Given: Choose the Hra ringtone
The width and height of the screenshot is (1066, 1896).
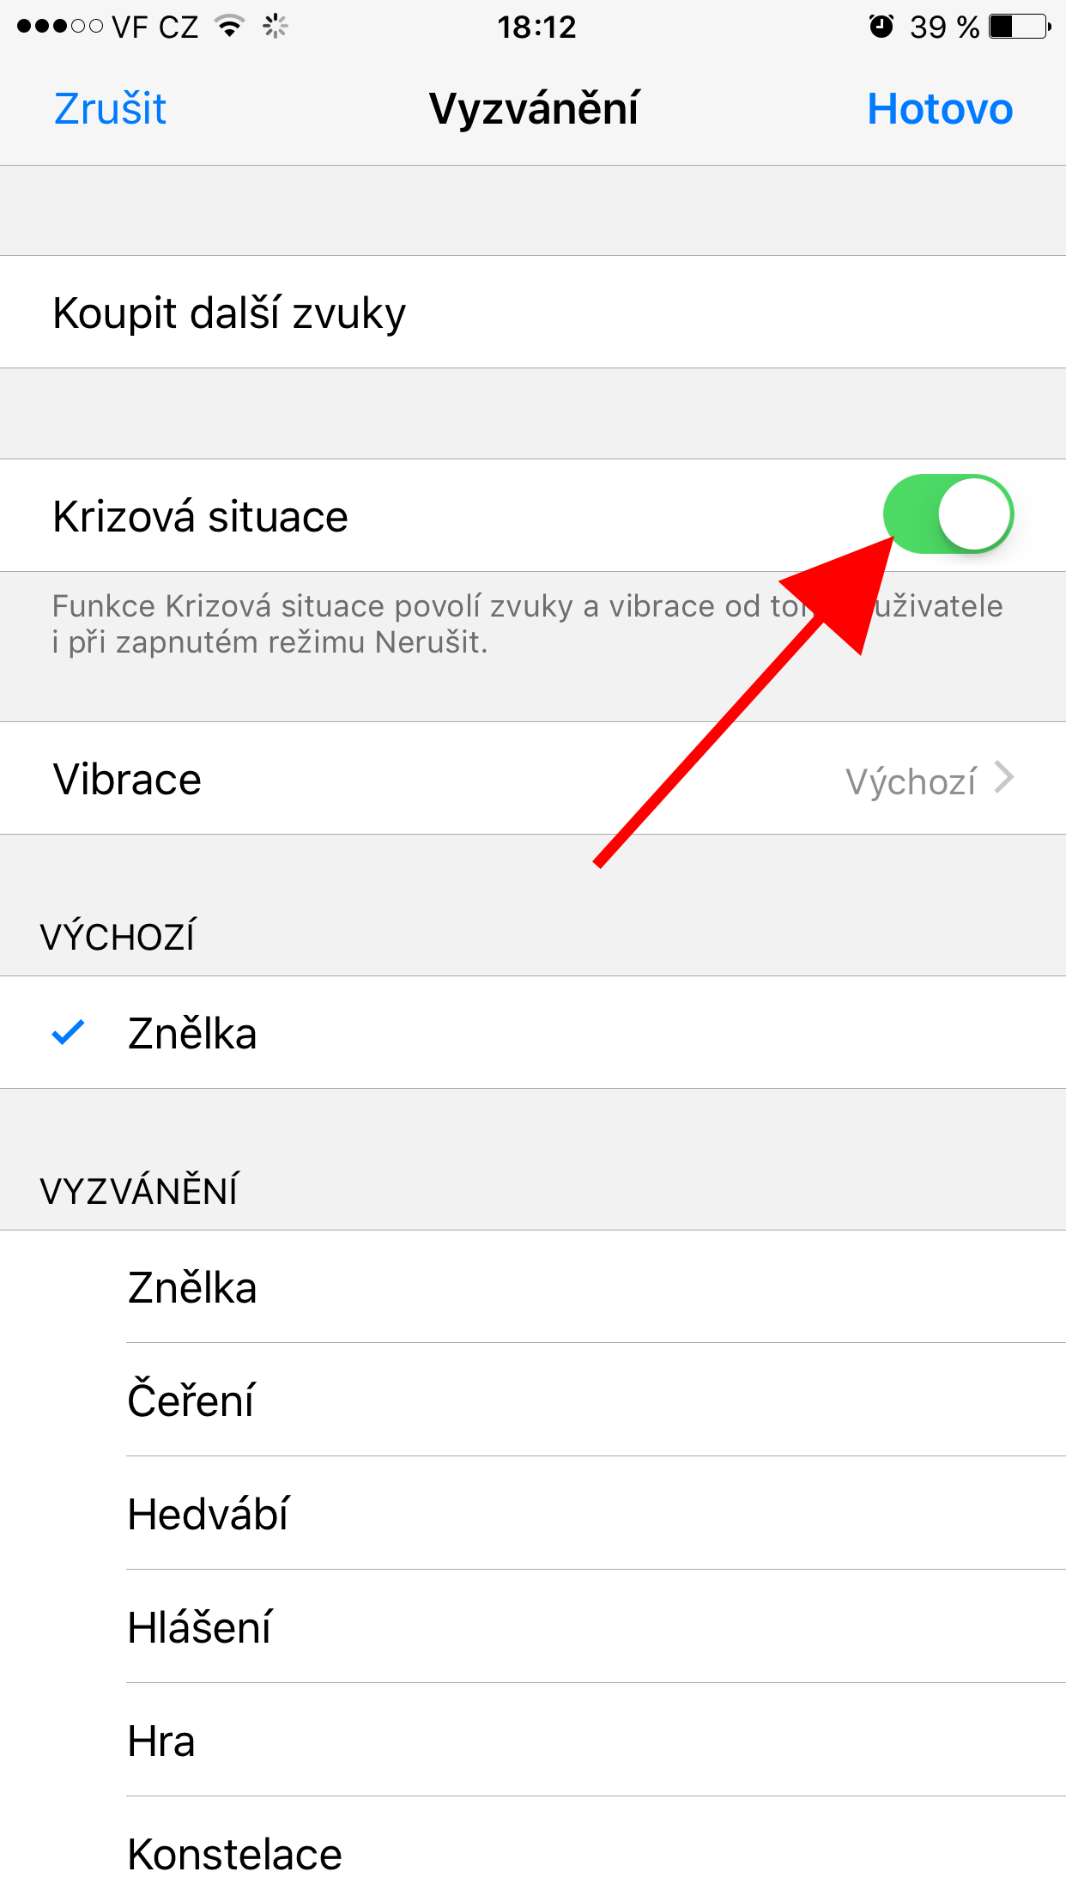Looking at the screenshot, I should coord(161,1740).
